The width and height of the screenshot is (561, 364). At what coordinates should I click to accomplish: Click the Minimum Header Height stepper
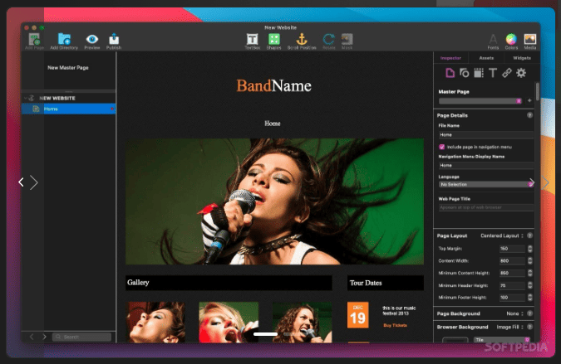(530, 285)
